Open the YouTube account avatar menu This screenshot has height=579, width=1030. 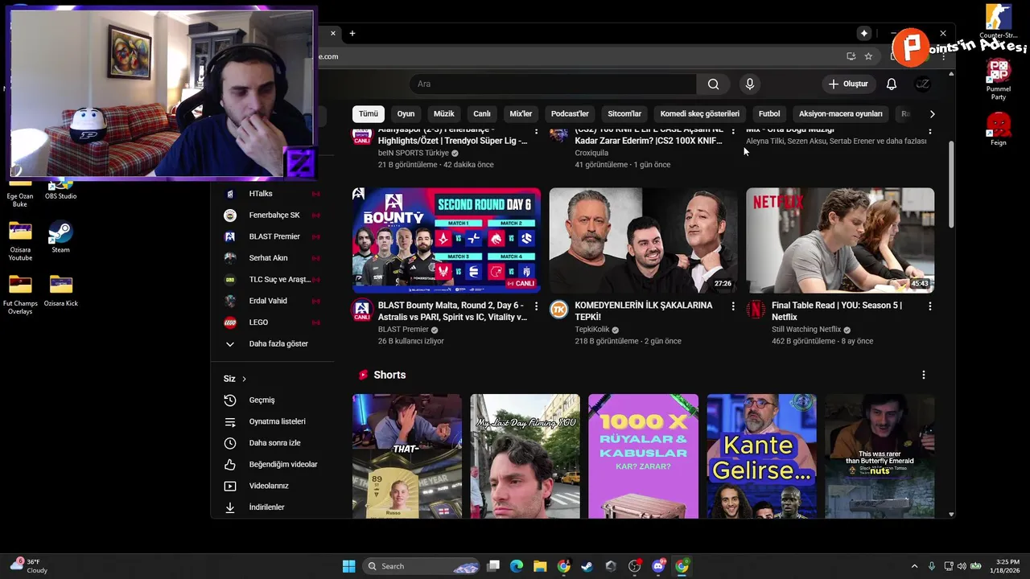[923, 84]
